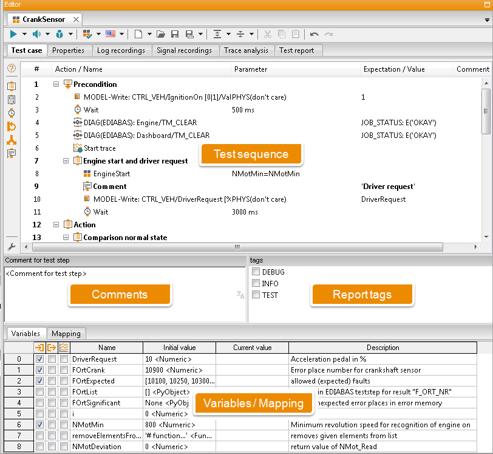Open dropdown arrow next to US flag
Viewport: 493px width, 454px height.
pos(121,34)
